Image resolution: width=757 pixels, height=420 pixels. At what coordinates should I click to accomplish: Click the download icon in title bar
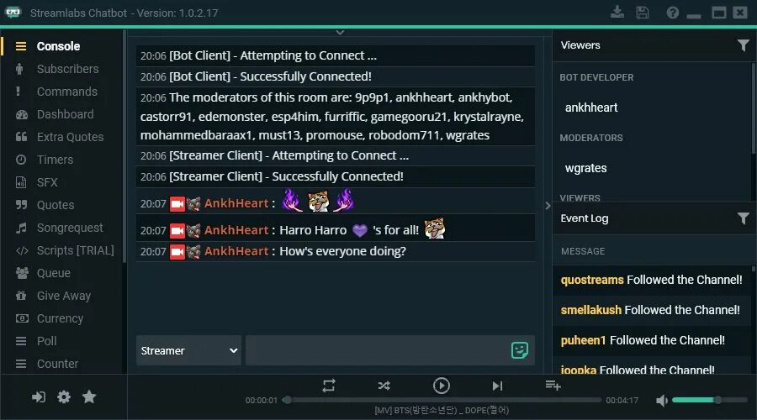pos(617,12)
